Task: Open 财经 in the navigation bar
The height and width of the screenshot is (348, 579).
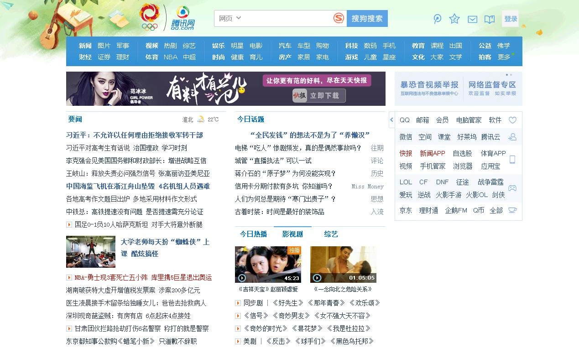Action: tap(85, 57)
